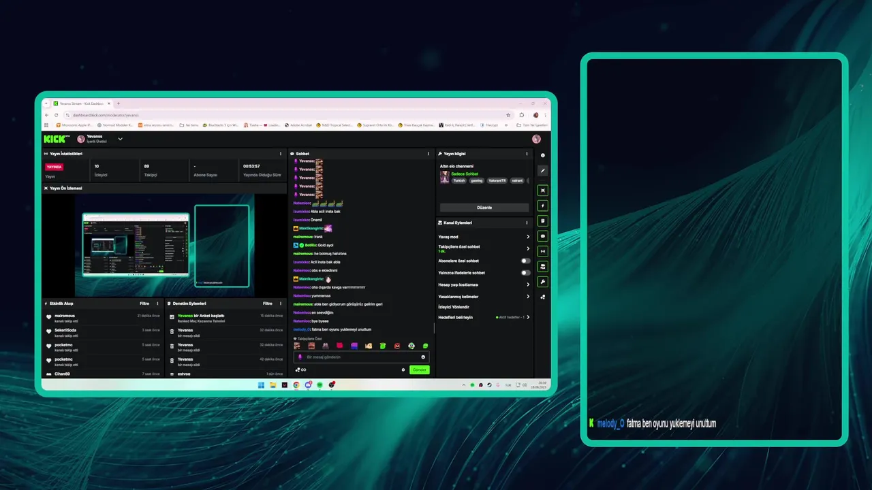Open Denetim Eylemleri Filtre dropdown
Screen dimensions: 872x490
[268, 304]
